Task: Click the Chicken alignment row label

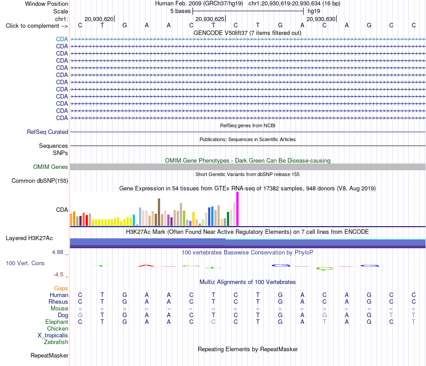Action: click(57, 328)
